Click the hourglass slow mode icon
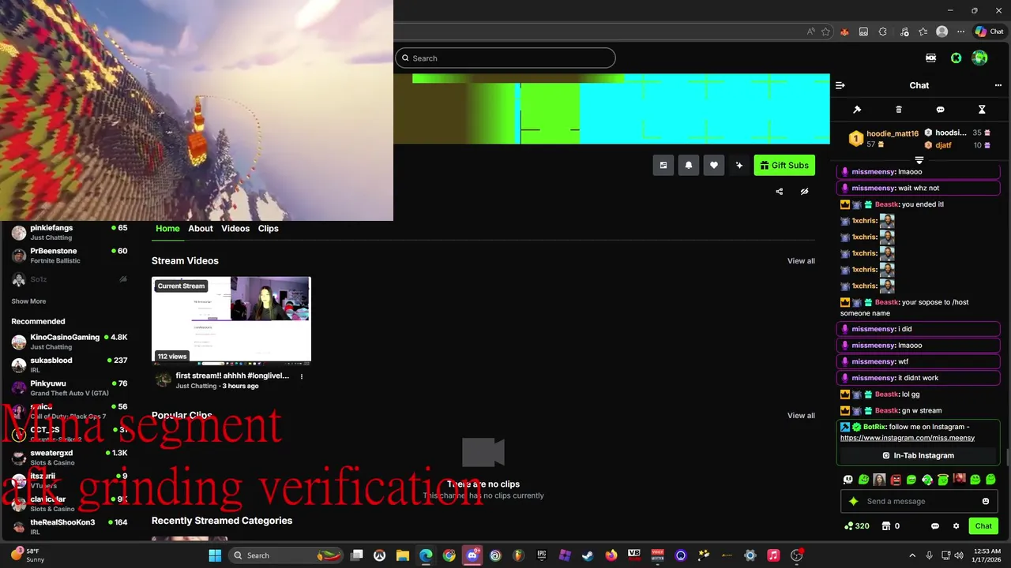This screenshot has height=568, width=1011. (982, 110)
